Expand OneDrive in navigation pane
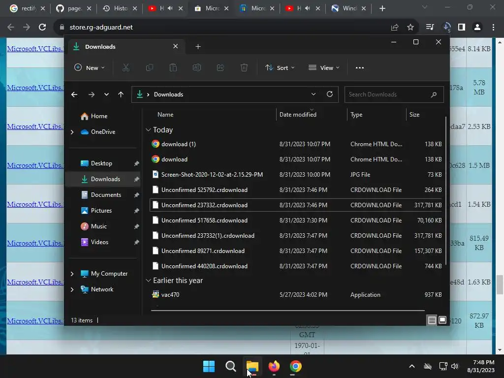Image resolution: width=504 pixels, height=378 pixels. point(72,132)
